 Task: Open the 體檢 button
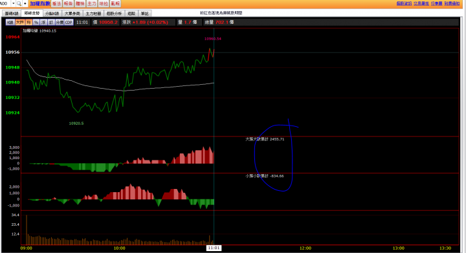pyautogui.click(x=80, y=4)
